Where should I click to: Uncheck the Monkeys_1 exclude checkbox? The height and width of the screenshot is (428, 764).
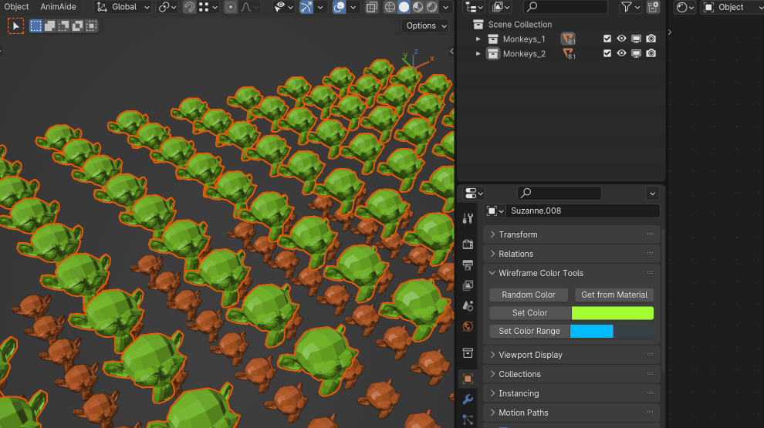coord(607,39)
